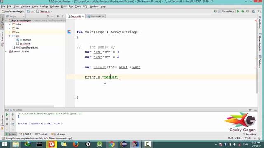The height and width of the screenshot is (148, 264).
Task: Open Structure side tool window tab
Action: coord(2,39)
